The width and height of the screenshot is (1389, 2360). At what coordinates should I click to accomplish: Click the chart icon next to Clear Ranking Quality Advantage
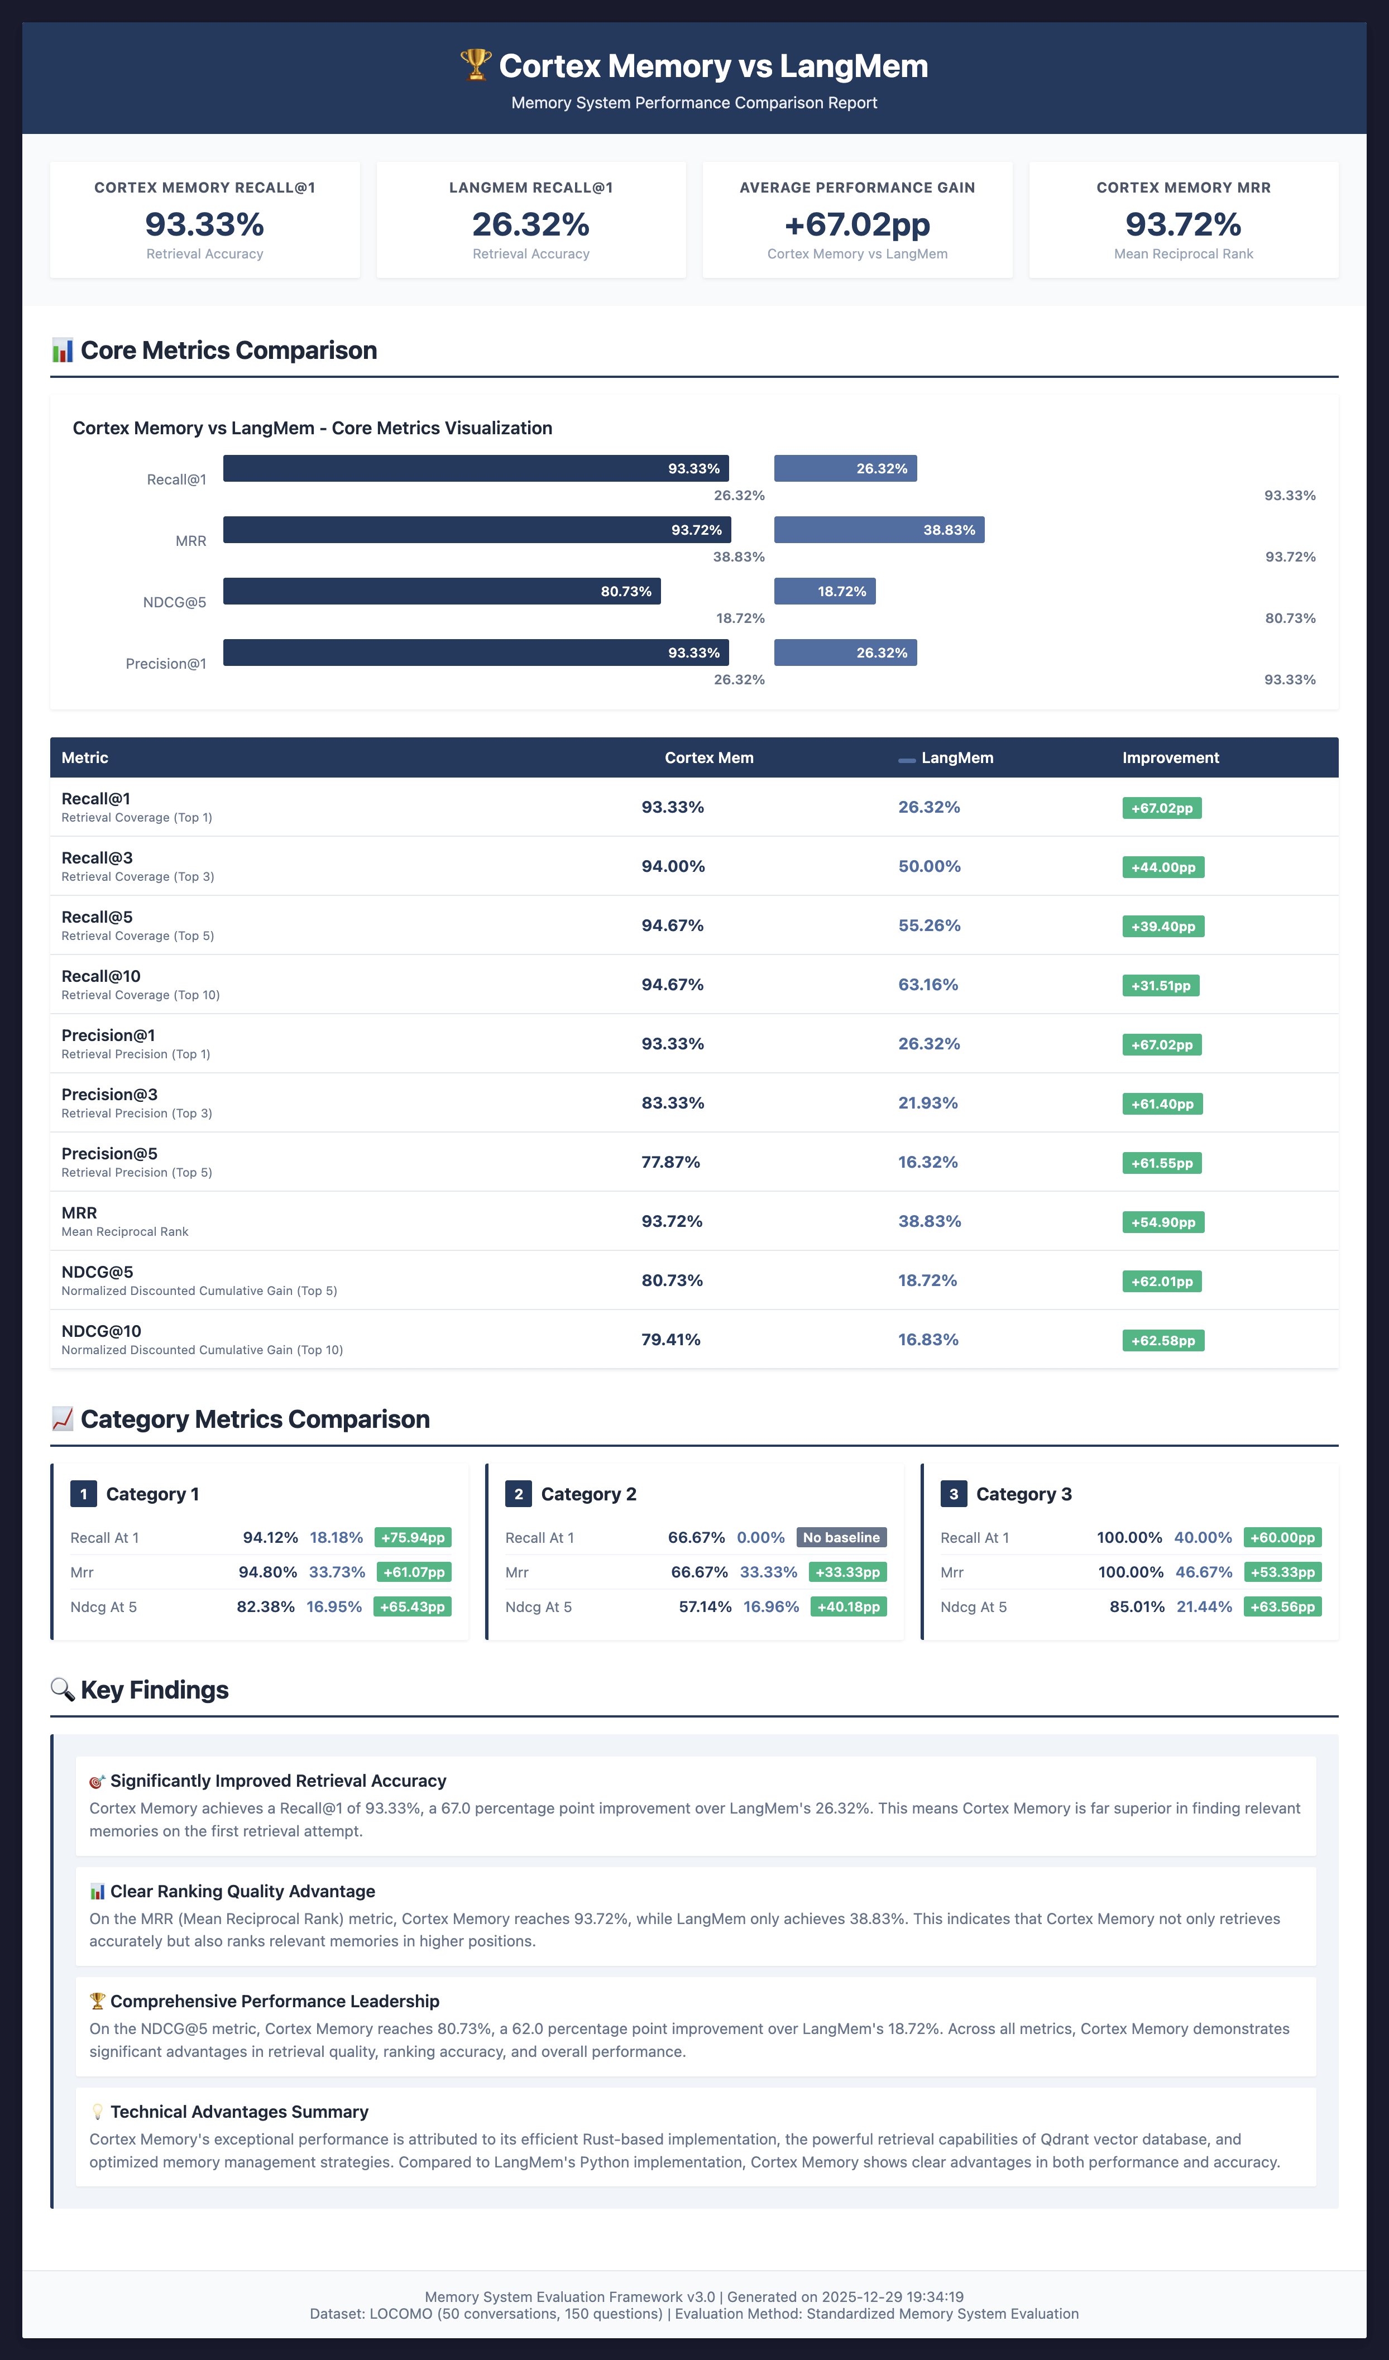[x=97, y=1892]
